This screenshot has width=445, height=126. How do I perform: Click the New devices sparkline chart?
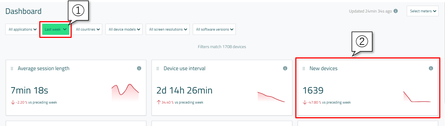point(417,97)
